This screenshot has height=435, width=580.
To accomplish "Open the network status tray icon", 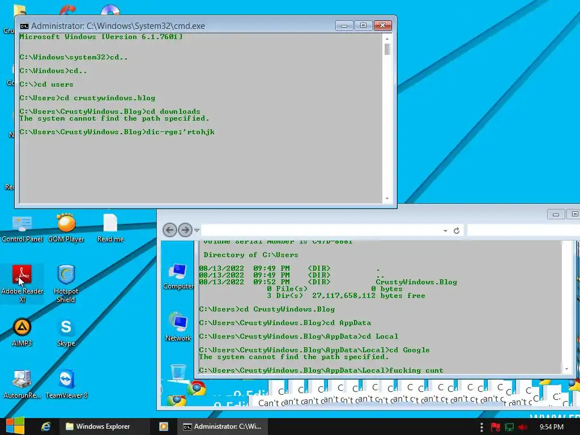I will click(509, 427).
